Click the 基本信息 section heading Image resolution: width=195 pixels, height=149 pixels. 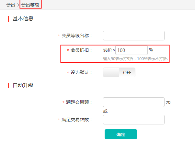tap(23, 19)
